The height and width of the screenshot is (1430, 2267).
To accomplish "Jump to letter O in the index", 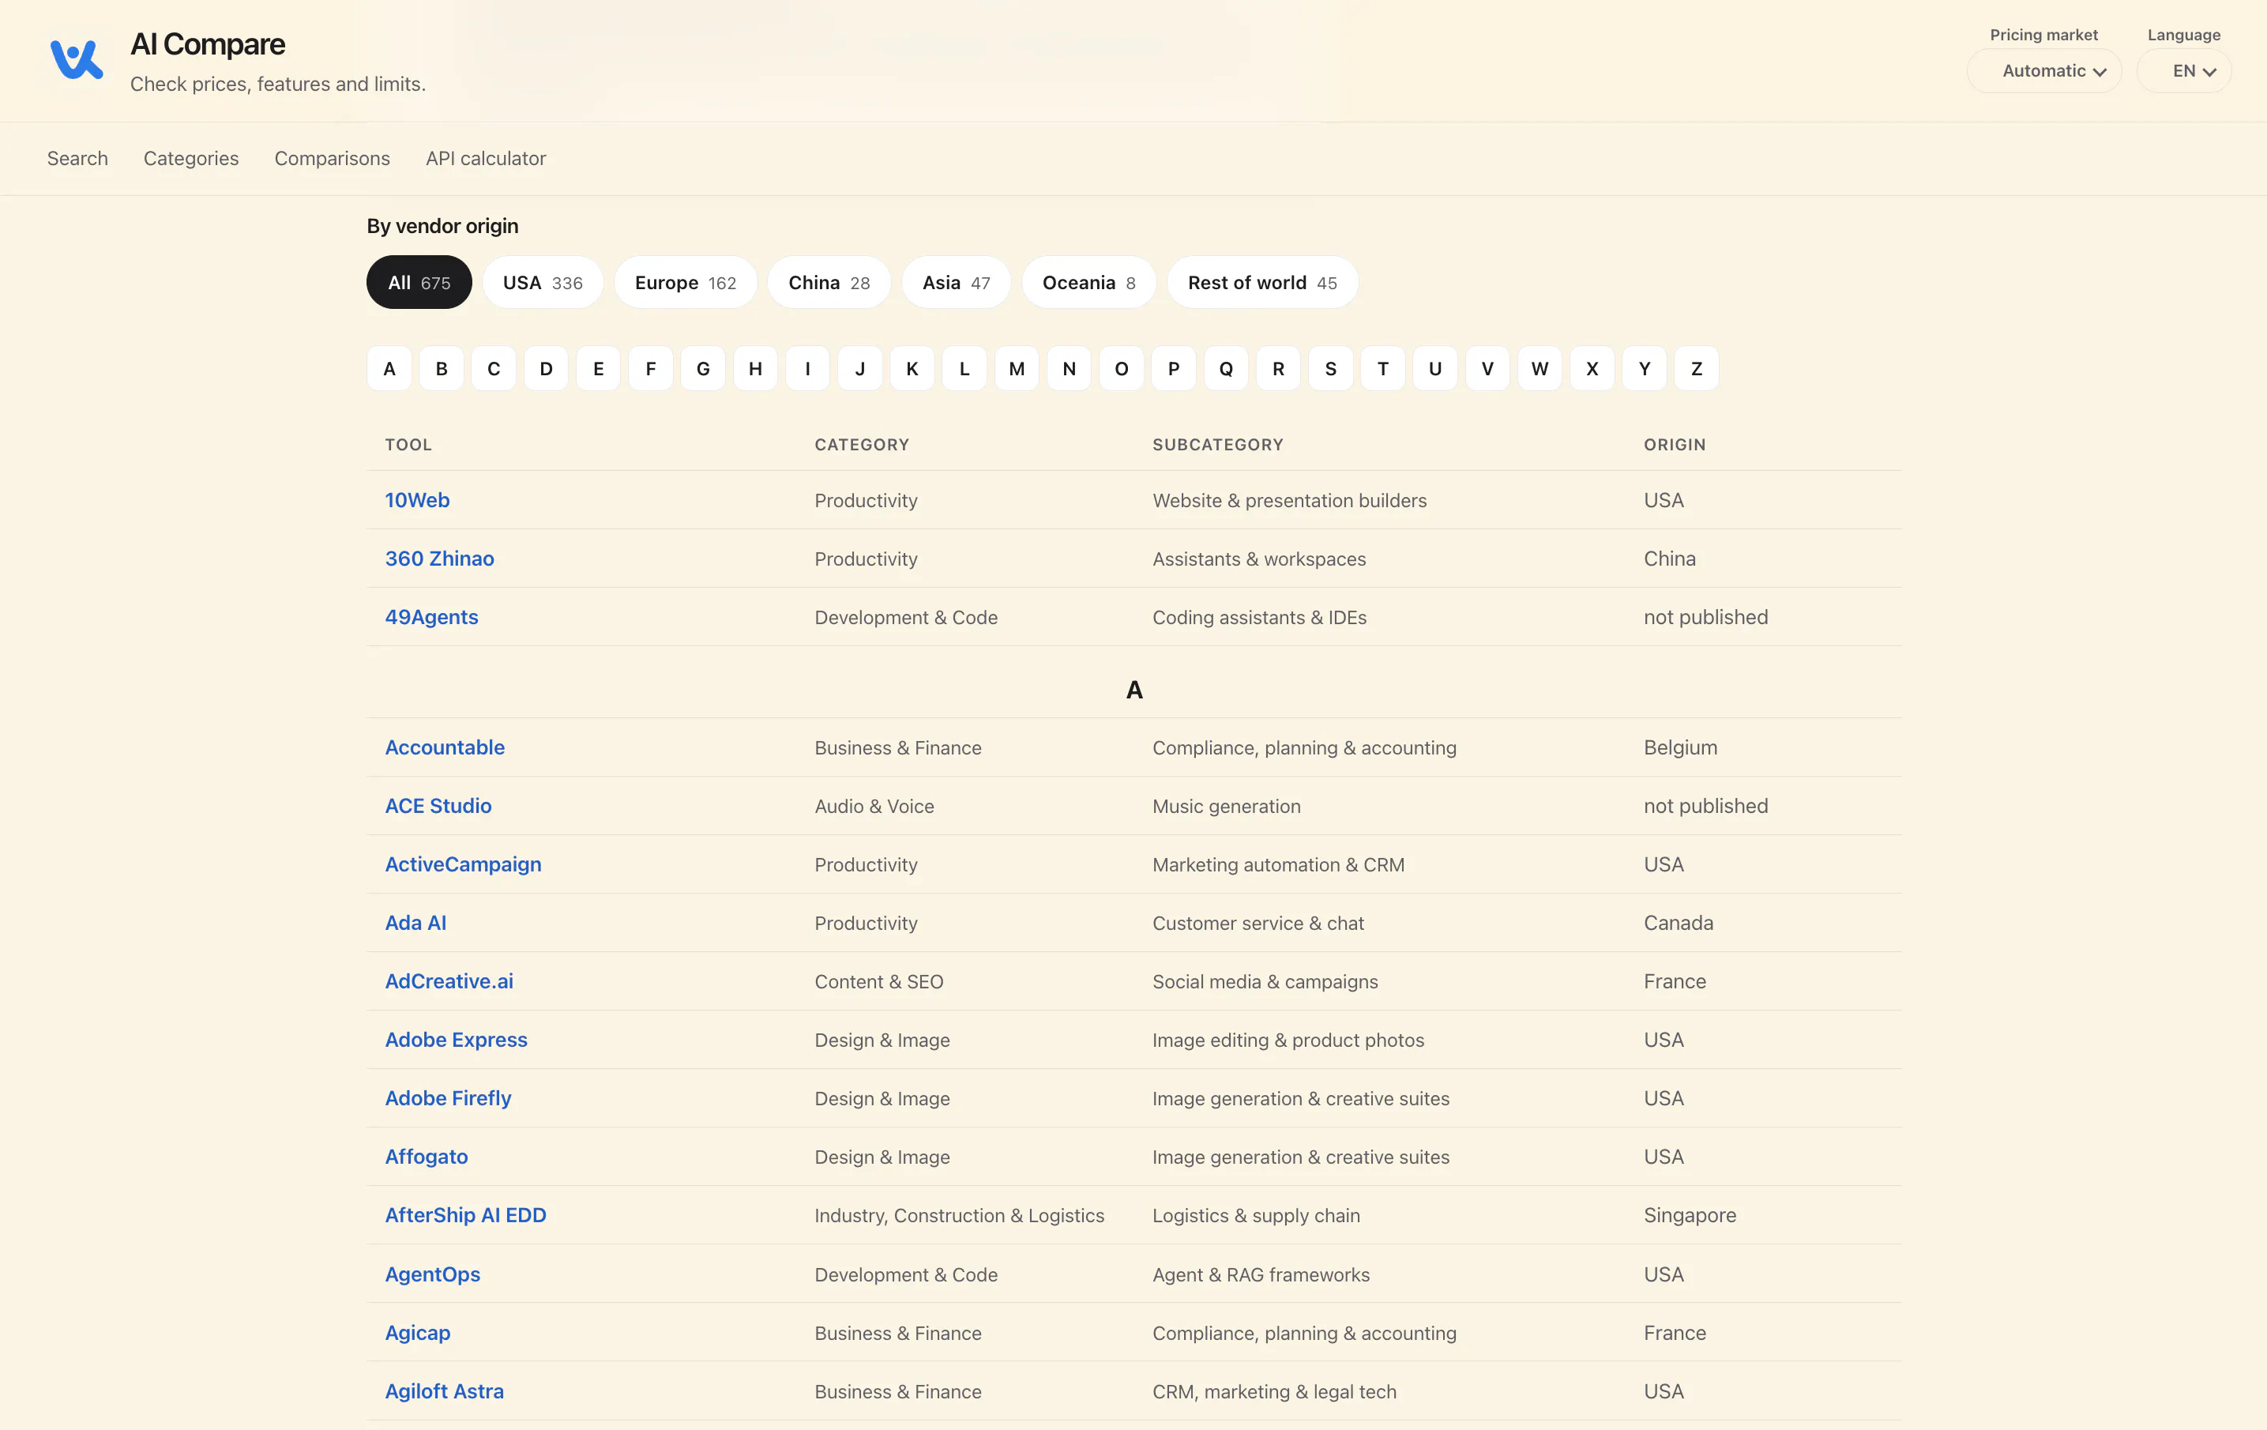I will click(x=1122, y=368).
